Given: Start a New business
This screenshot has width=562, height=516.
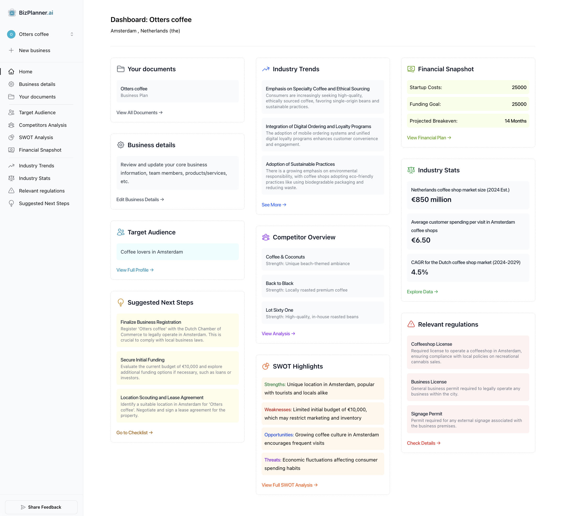Looking at the screenshot, I should point(34,51).
